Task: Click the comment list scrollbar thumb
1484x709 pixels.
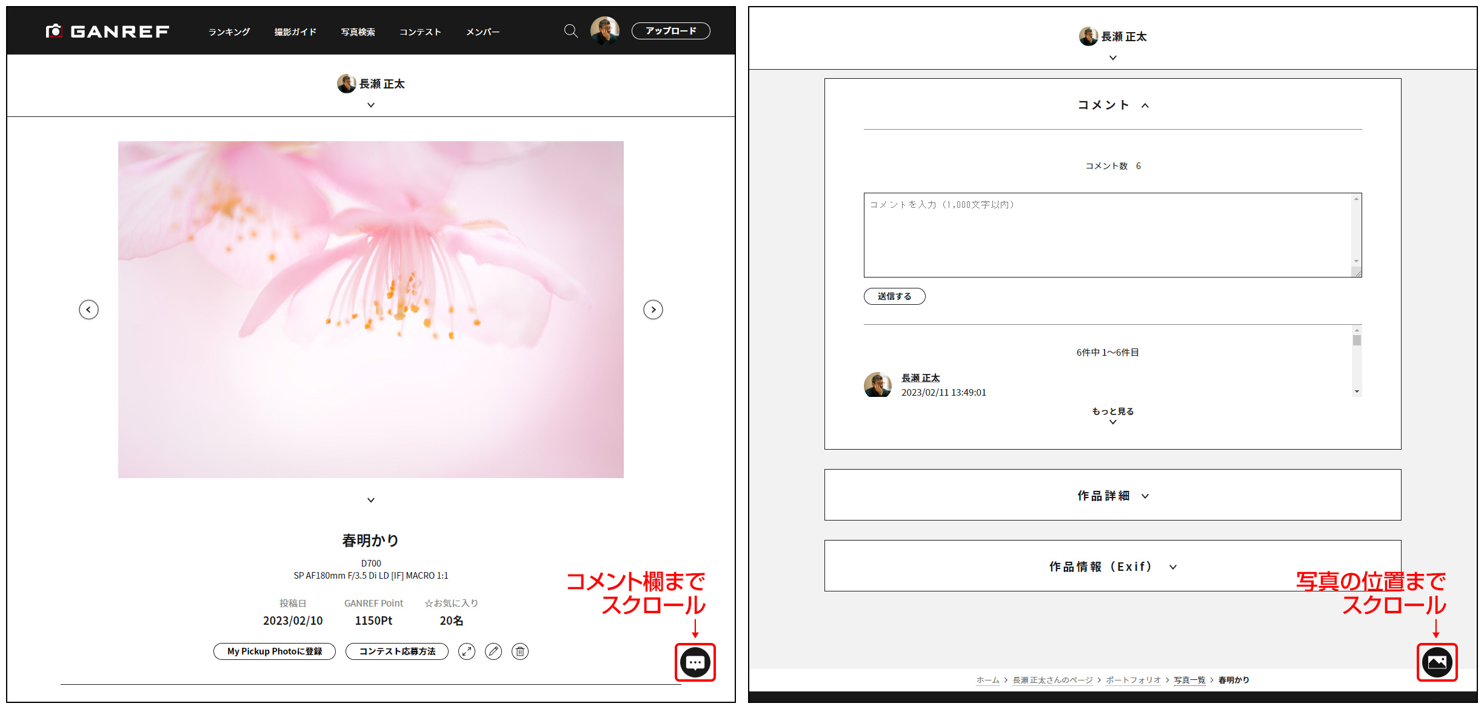Action: (1357, 340)
